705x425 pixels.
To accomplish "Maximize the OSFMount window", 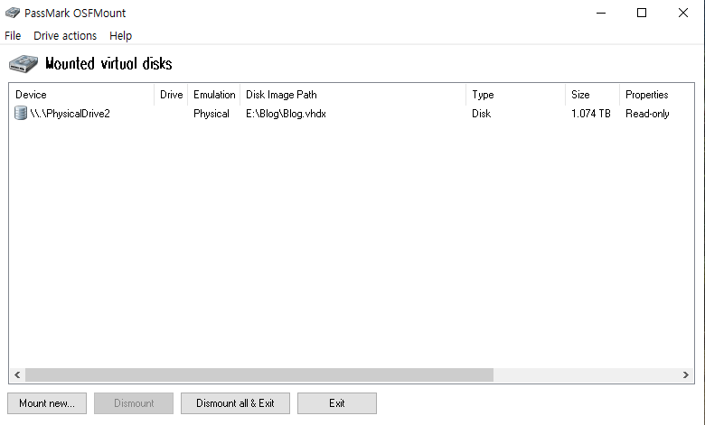I will [642, 13].
